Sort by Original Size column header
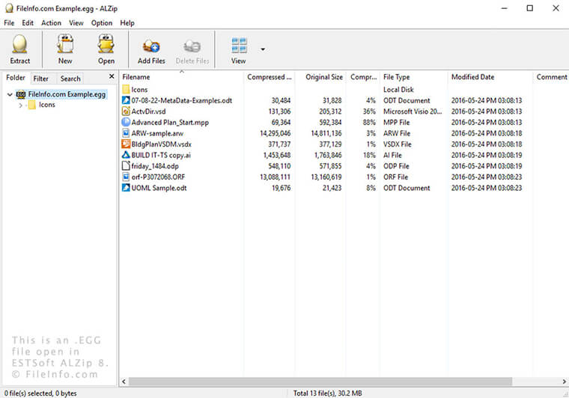569x398 pixels. pos(323,77)
